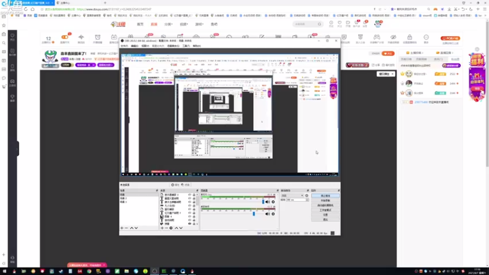
Task: Open the OBS 视图(V) menu
Action: pyautogui.click(x=145, y=46)
